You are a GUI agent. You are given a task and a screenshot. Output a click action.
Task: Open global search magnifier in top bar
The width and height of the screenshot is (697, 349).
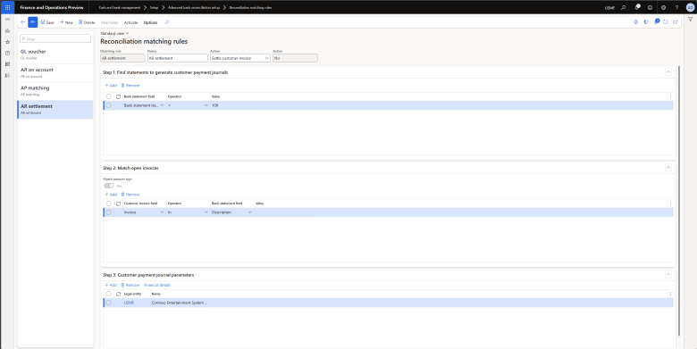pyautogui.click(x=623, y=7)
